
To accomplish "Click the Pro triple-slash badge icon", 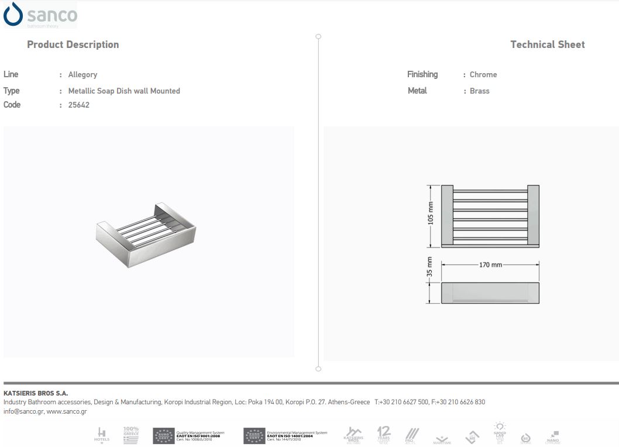I will (412, 435).
